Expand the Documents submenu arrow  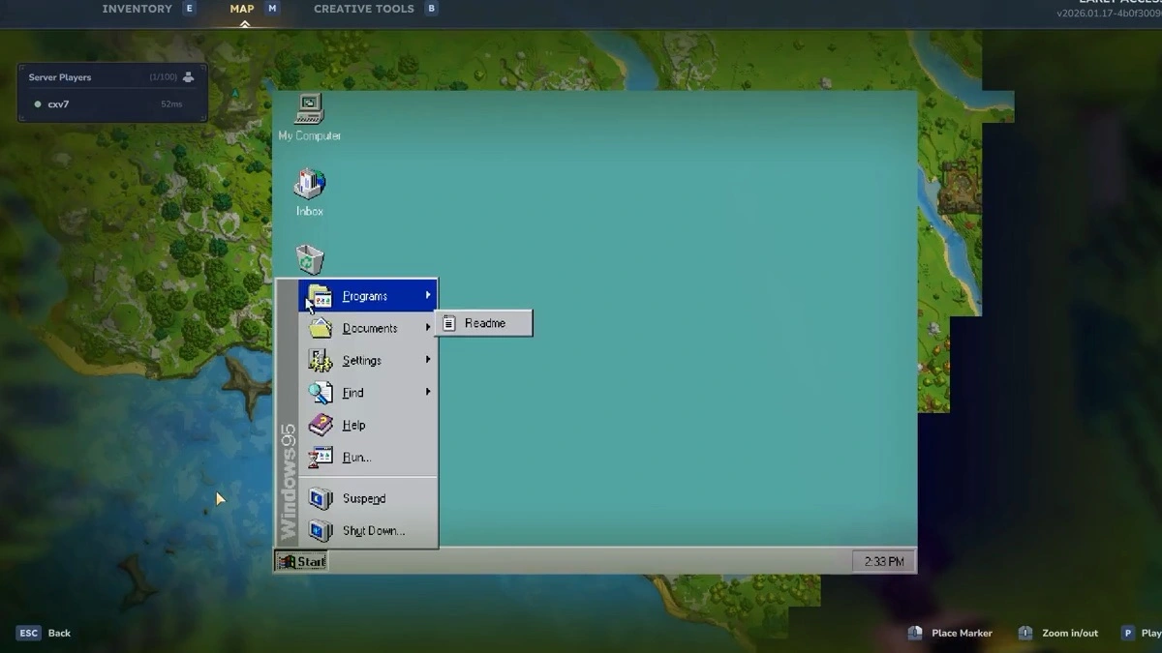(x=427, y=327)
